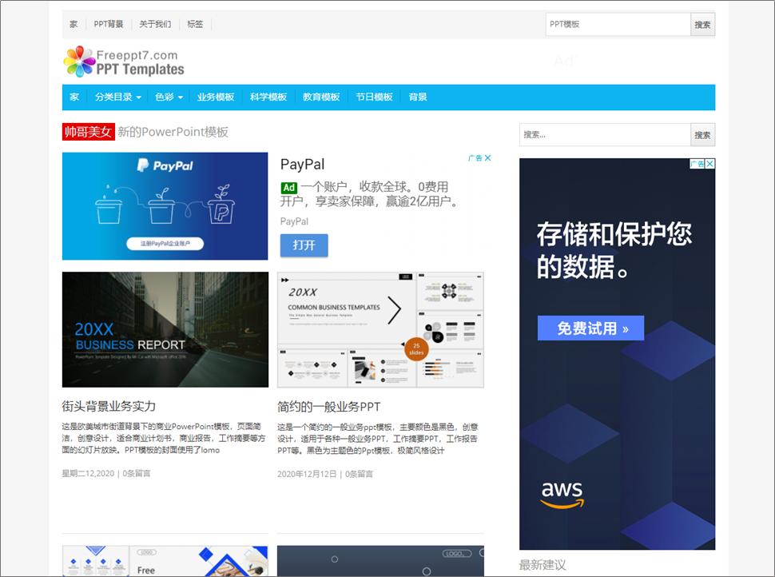
Task: Close the AWS sidebar ad with its X icon
Action: click(x=708, y=164)
